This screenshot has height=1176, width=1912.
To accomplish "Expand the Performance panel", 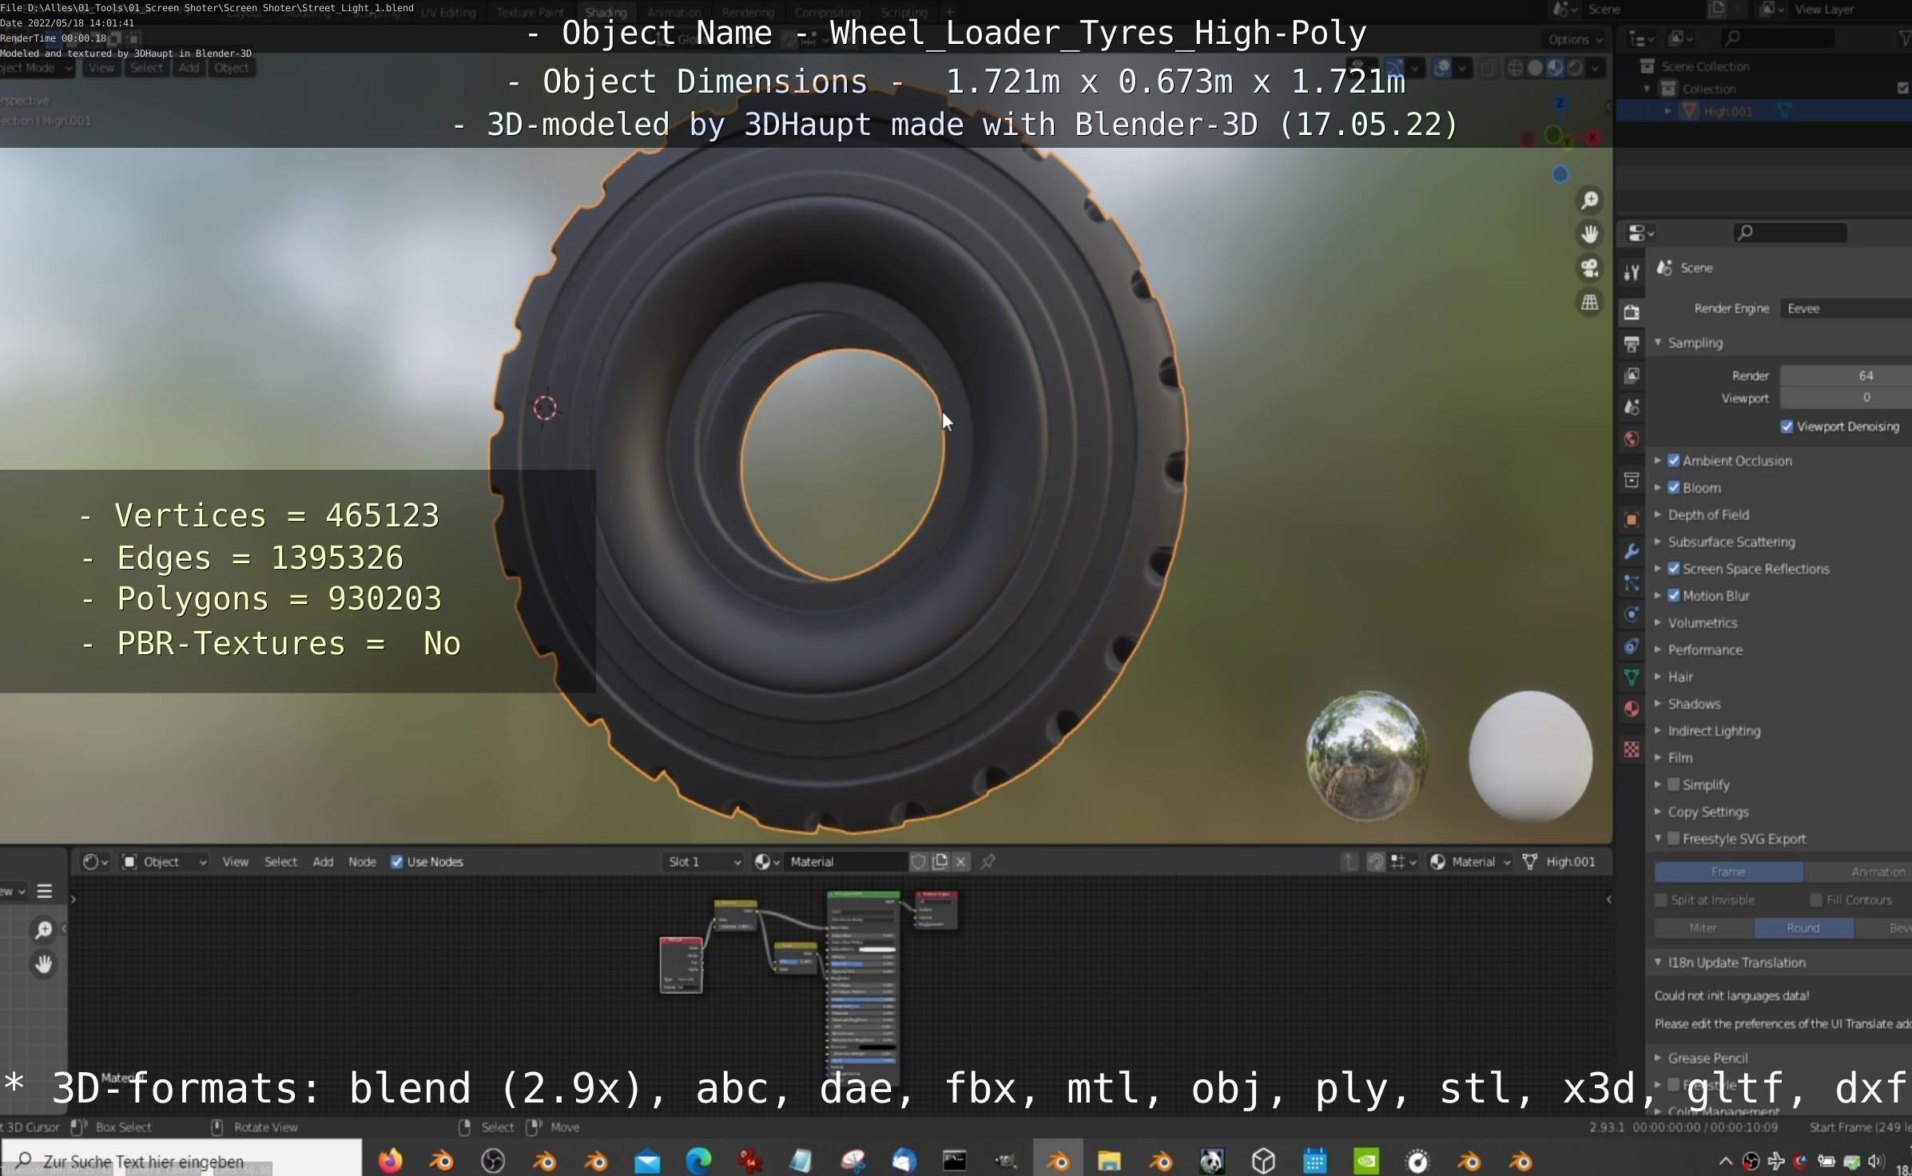I will coord(1705,650).
